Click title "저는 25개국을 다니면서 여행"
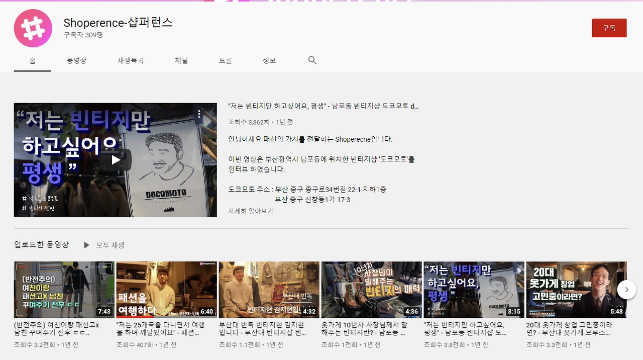This screenshot has height=360, width=643. pyautogui.click(x=161, y=329)
